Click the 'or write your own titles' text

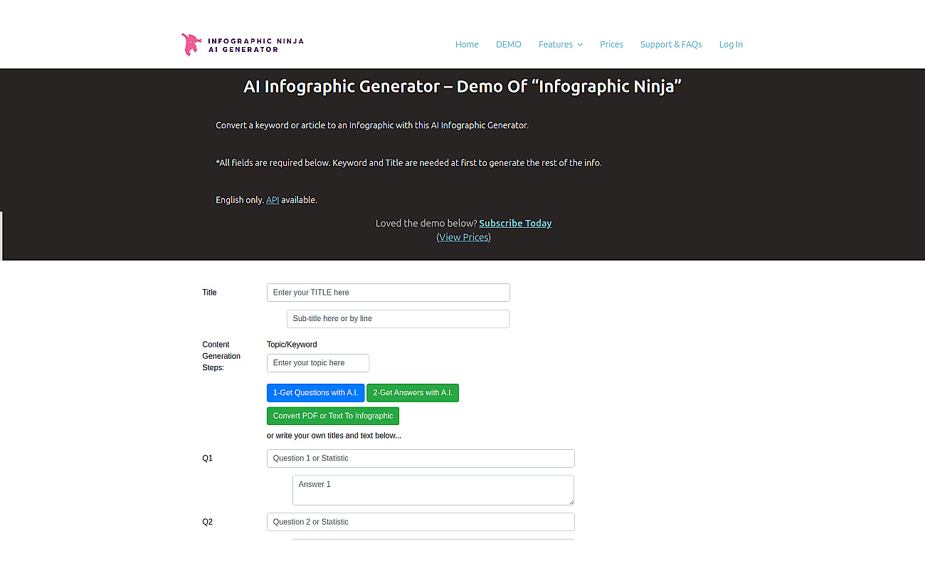334,436
